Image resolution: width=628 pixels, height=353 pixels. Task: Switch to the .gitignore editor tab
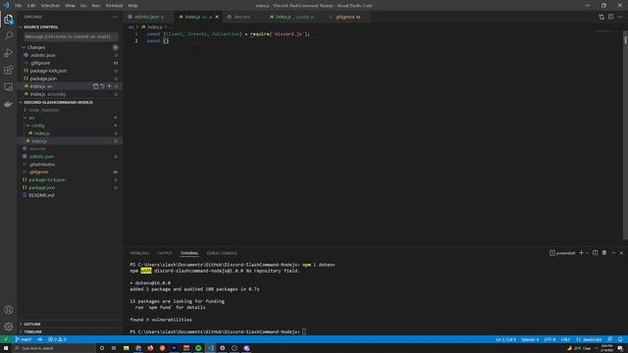(346, 17)
